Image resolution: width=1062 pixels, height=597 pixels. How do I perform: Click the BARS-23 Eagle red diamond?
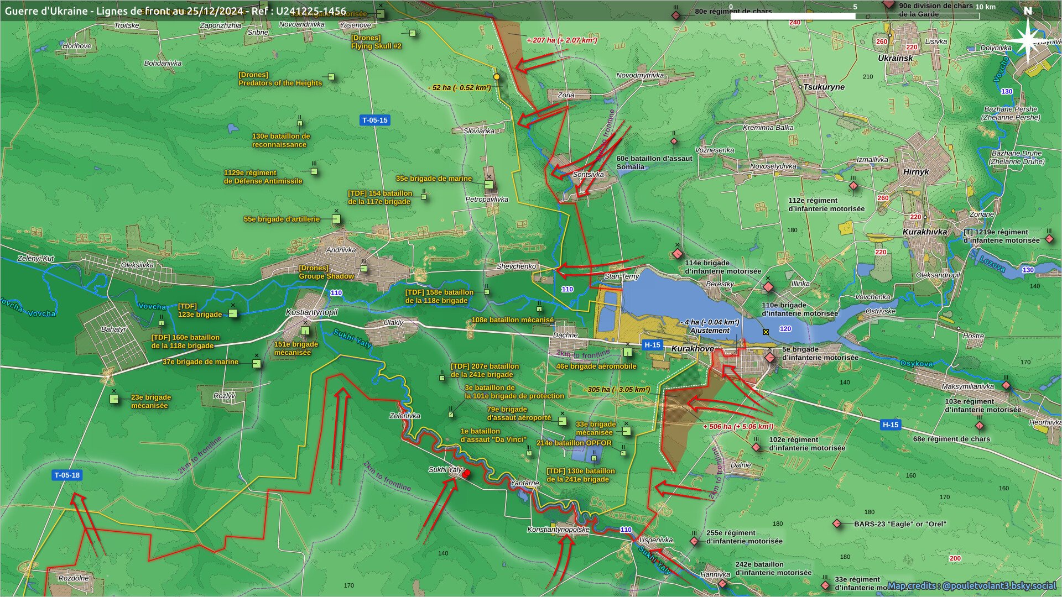click(836, 523)
